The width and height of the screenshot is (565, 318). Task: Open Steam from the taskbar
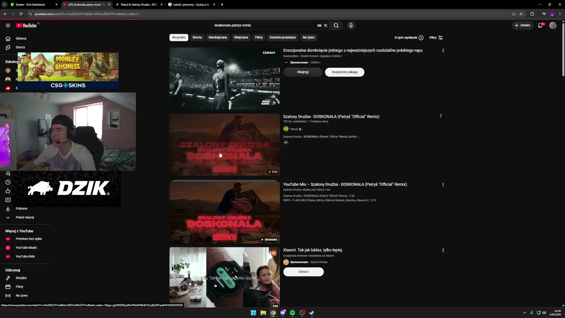coord(312,313)
